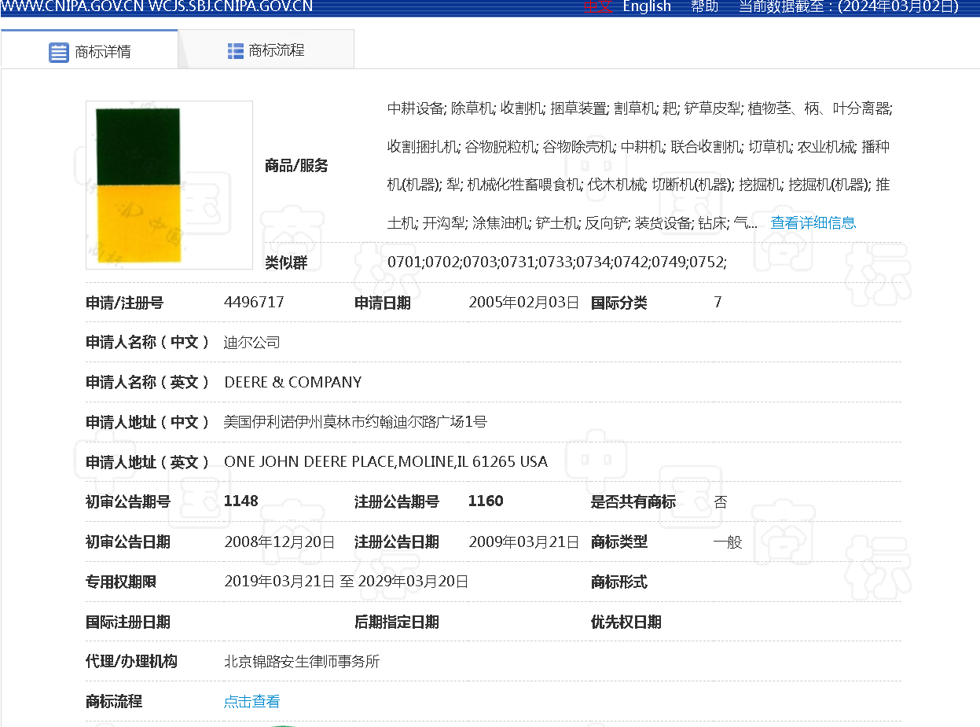Click registration announcement issue 1160
The height and width of the screenshot is (727, 980).
coord(486,501)
